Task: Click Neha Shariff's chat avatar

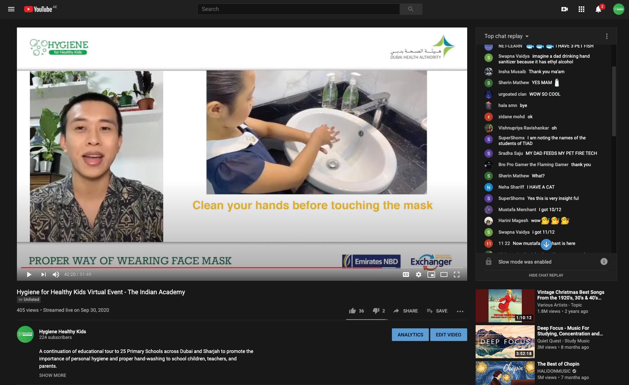Action: 488,187
